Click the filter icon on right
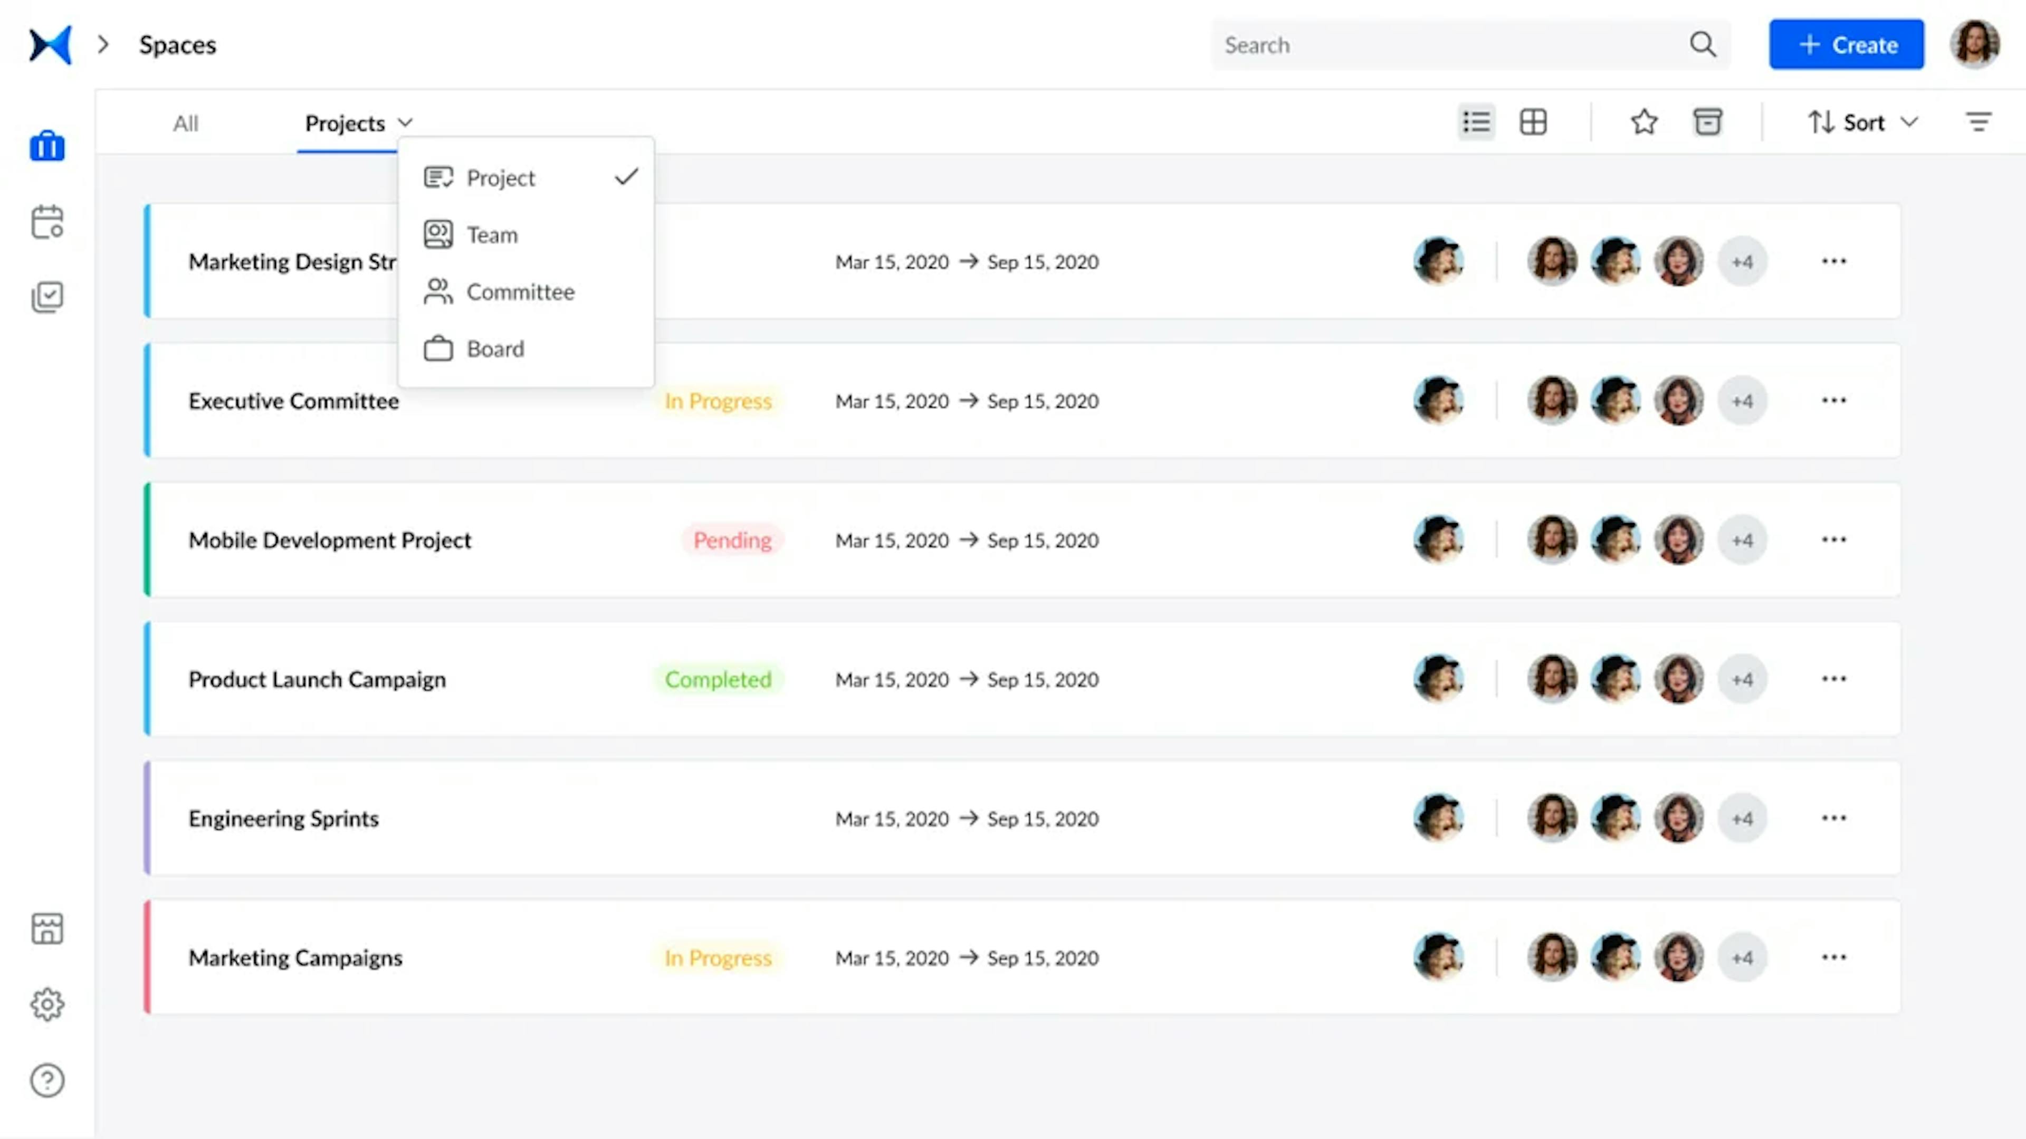This screenshot has height=1139, width=2026. tap(1979, 122)
